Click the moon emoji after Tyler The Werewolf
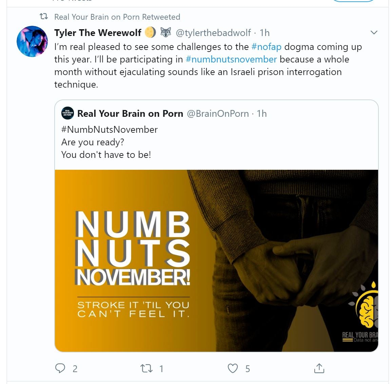 click(x=150, y=33)
